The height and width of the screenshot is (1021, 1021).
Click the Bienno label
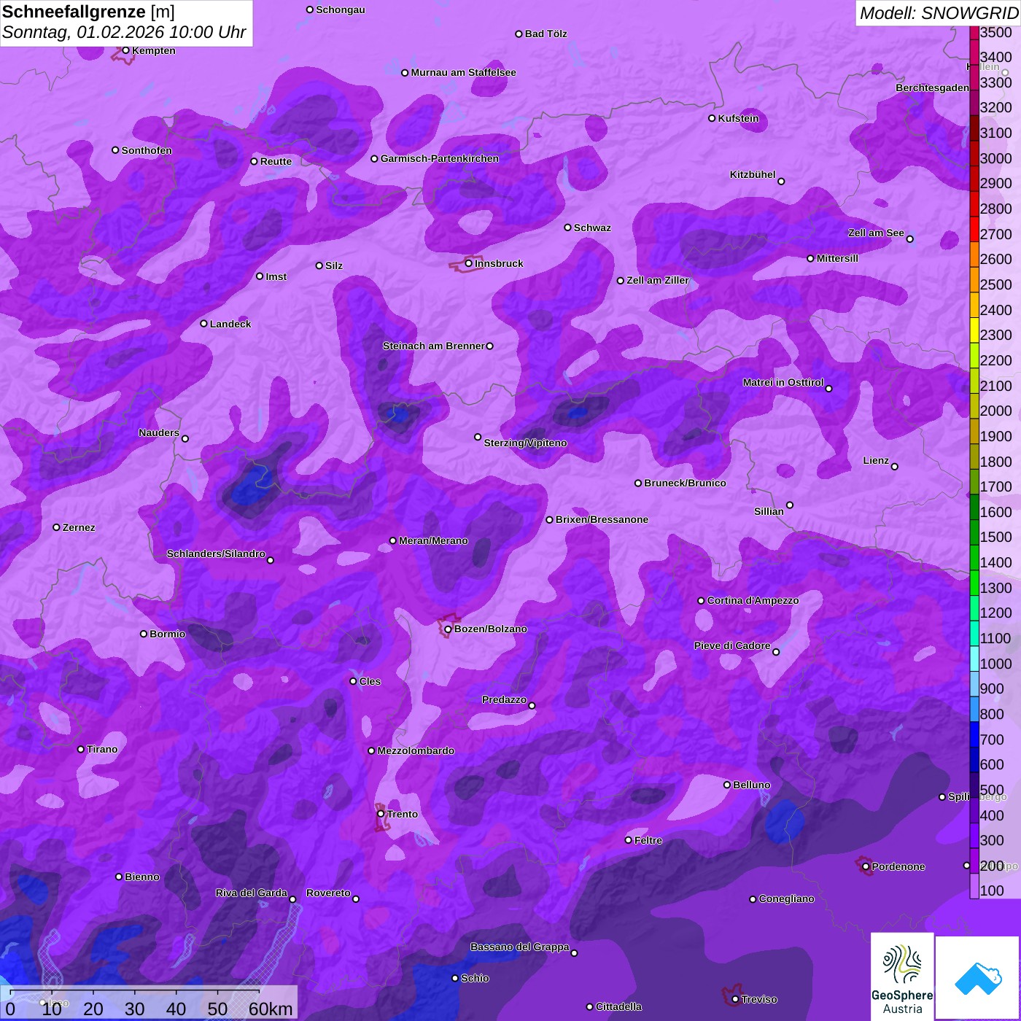(142, 877)
